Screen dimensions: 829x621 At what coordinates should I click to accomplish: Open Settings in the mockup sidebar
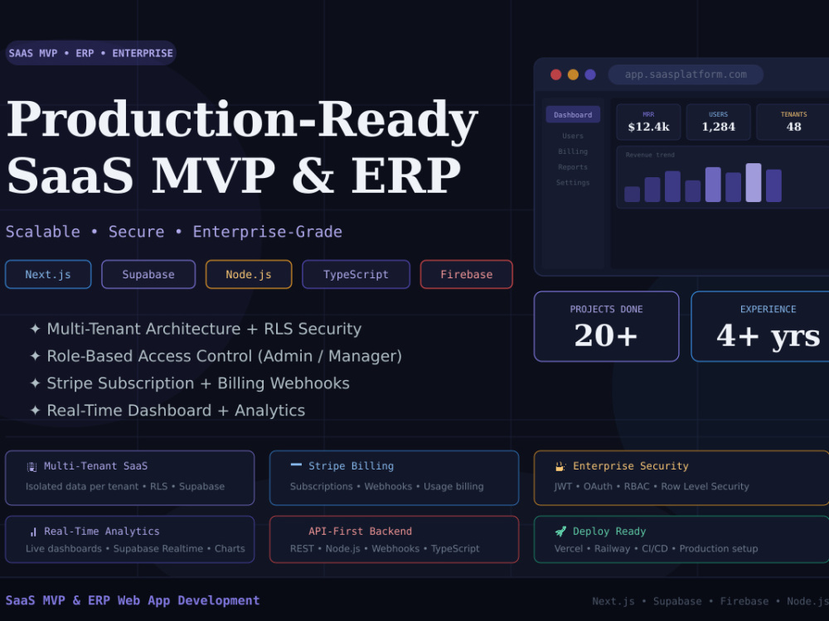tap(573, 183)
